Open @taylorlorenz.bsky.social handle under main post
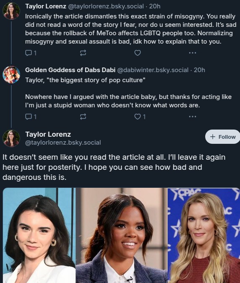This screenshot has width=240, height=283. pos(63,143)
